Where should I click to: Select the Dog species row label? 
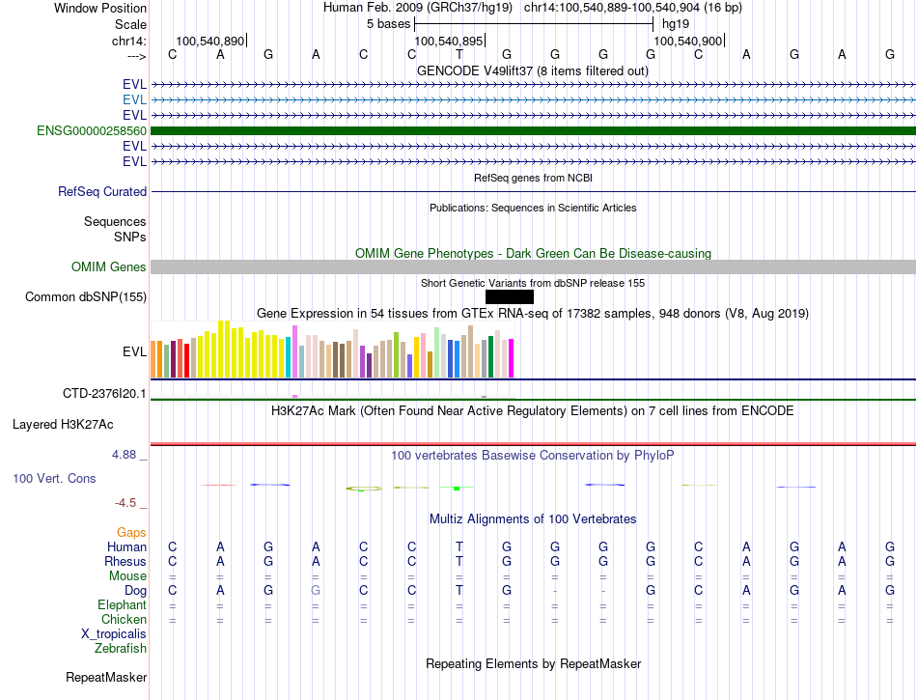coord(136,591)
